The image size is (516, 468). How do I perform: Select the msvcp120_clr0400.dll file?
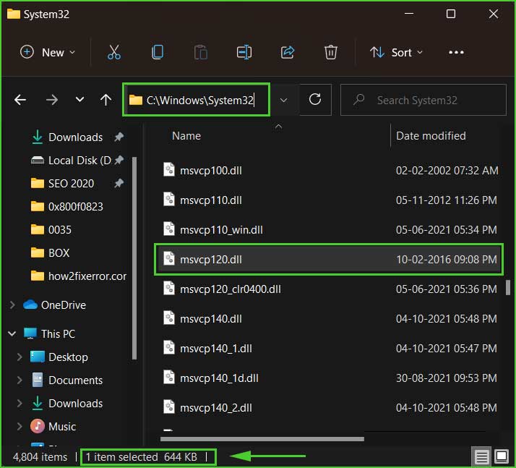tap(231, 289)
